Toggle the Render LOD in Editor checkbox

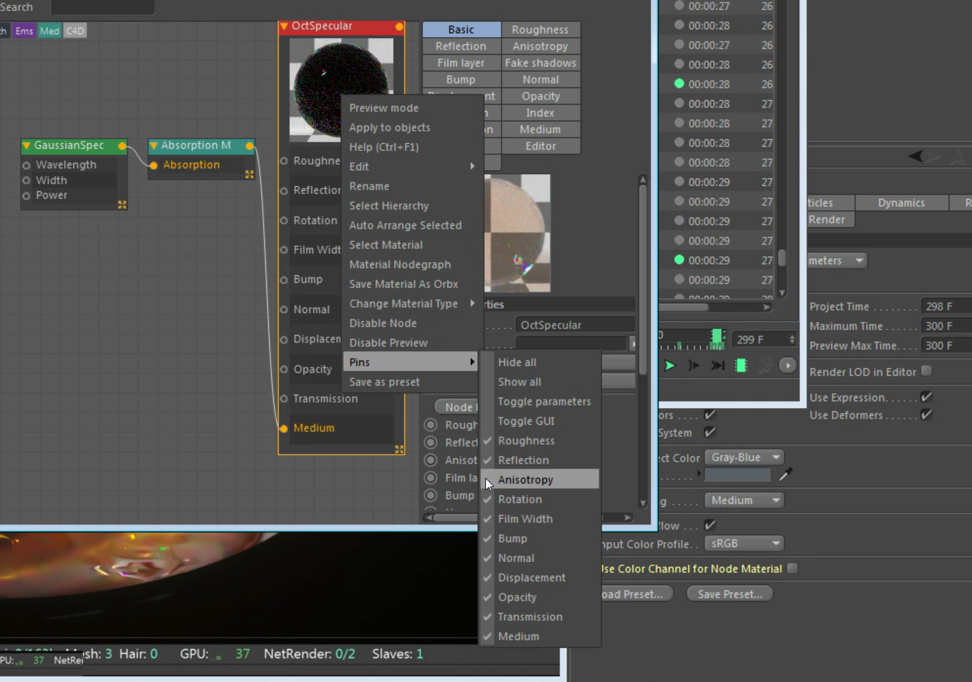(x=926, y=371)
